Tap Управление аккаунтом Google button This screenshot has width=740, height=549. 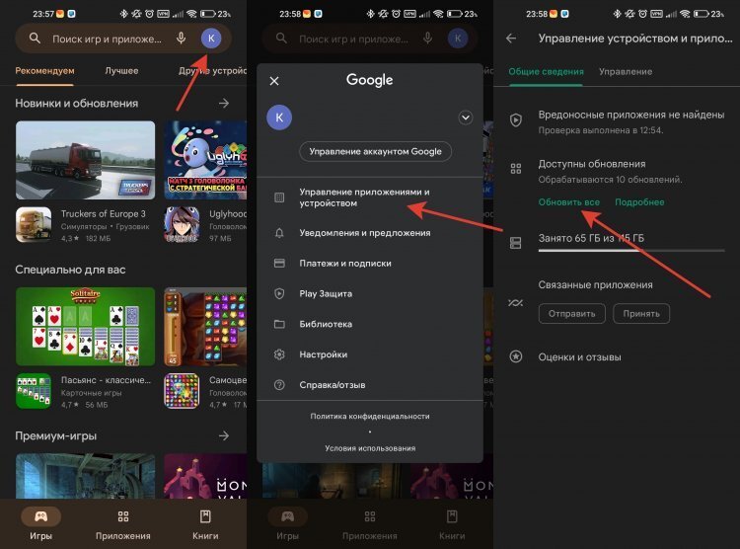pyautogui.click(x=375, y=152)
